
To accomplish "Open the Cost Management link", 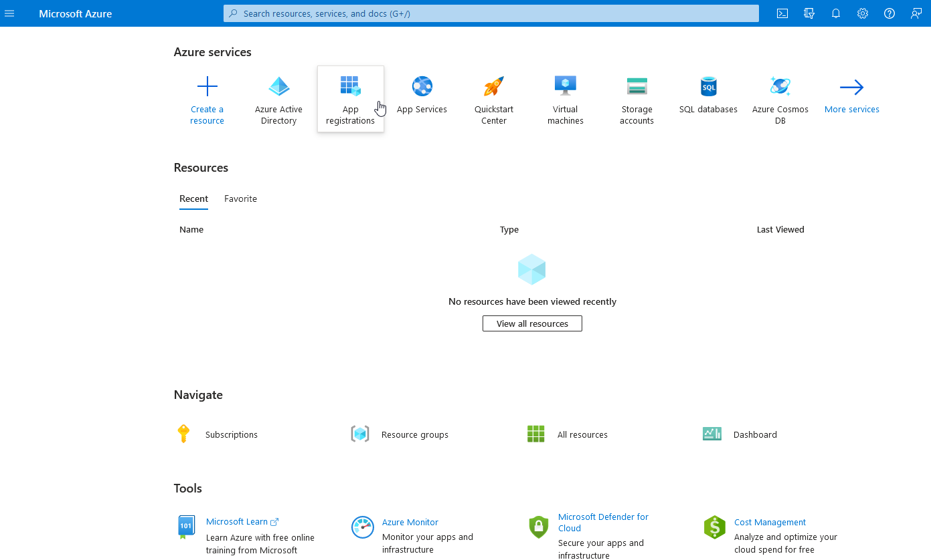I will point(770,522).
